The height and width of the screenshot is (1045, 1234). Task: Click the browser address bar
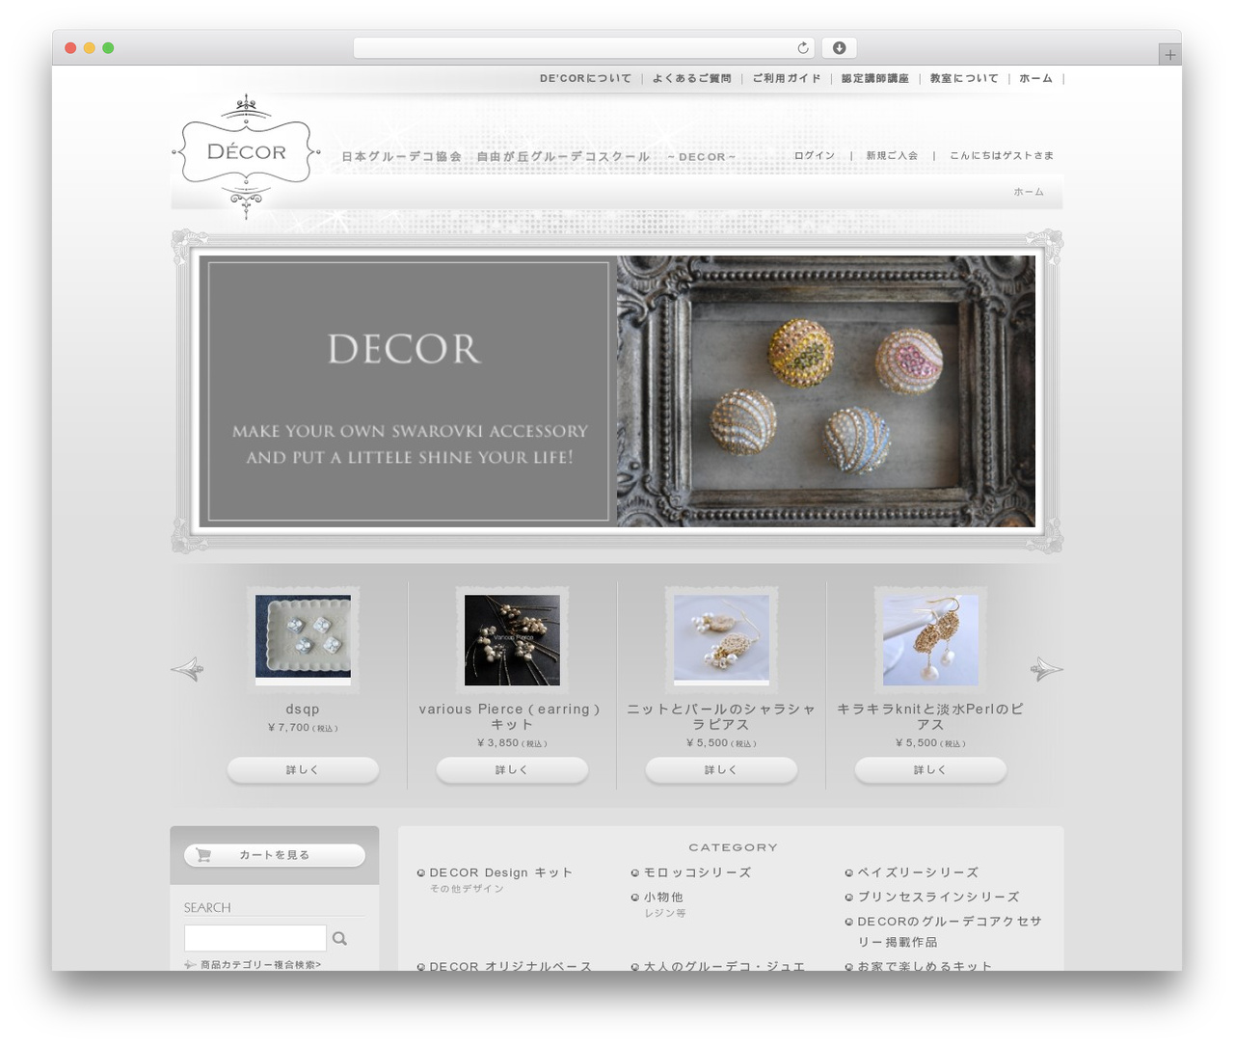[x=584, y=48]
